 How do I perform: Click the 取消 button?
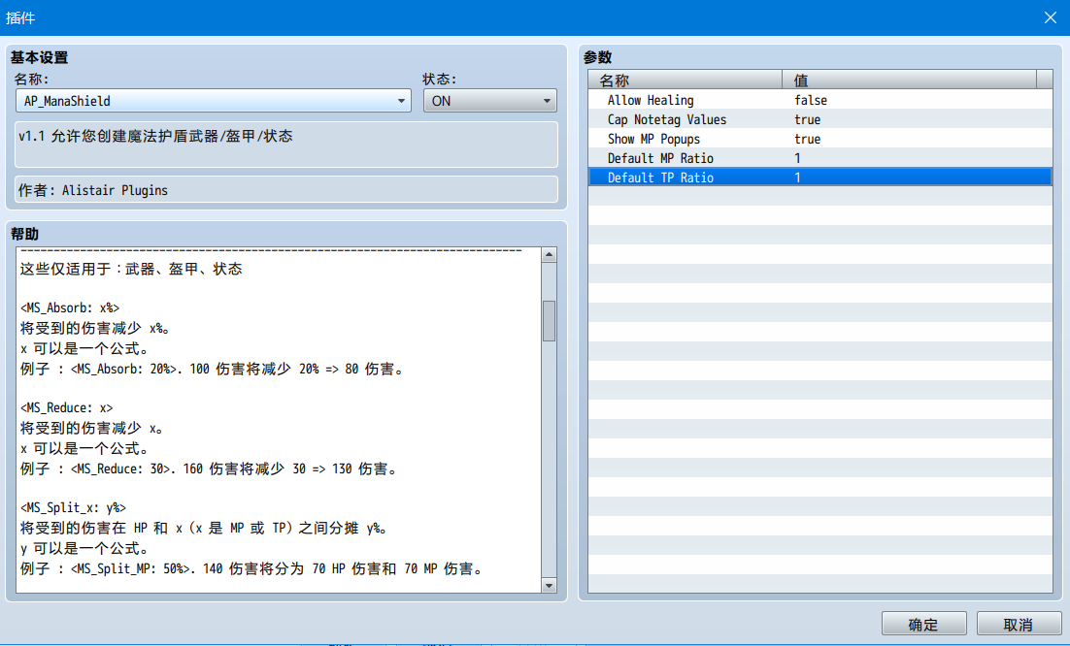tap(1019, 625)
